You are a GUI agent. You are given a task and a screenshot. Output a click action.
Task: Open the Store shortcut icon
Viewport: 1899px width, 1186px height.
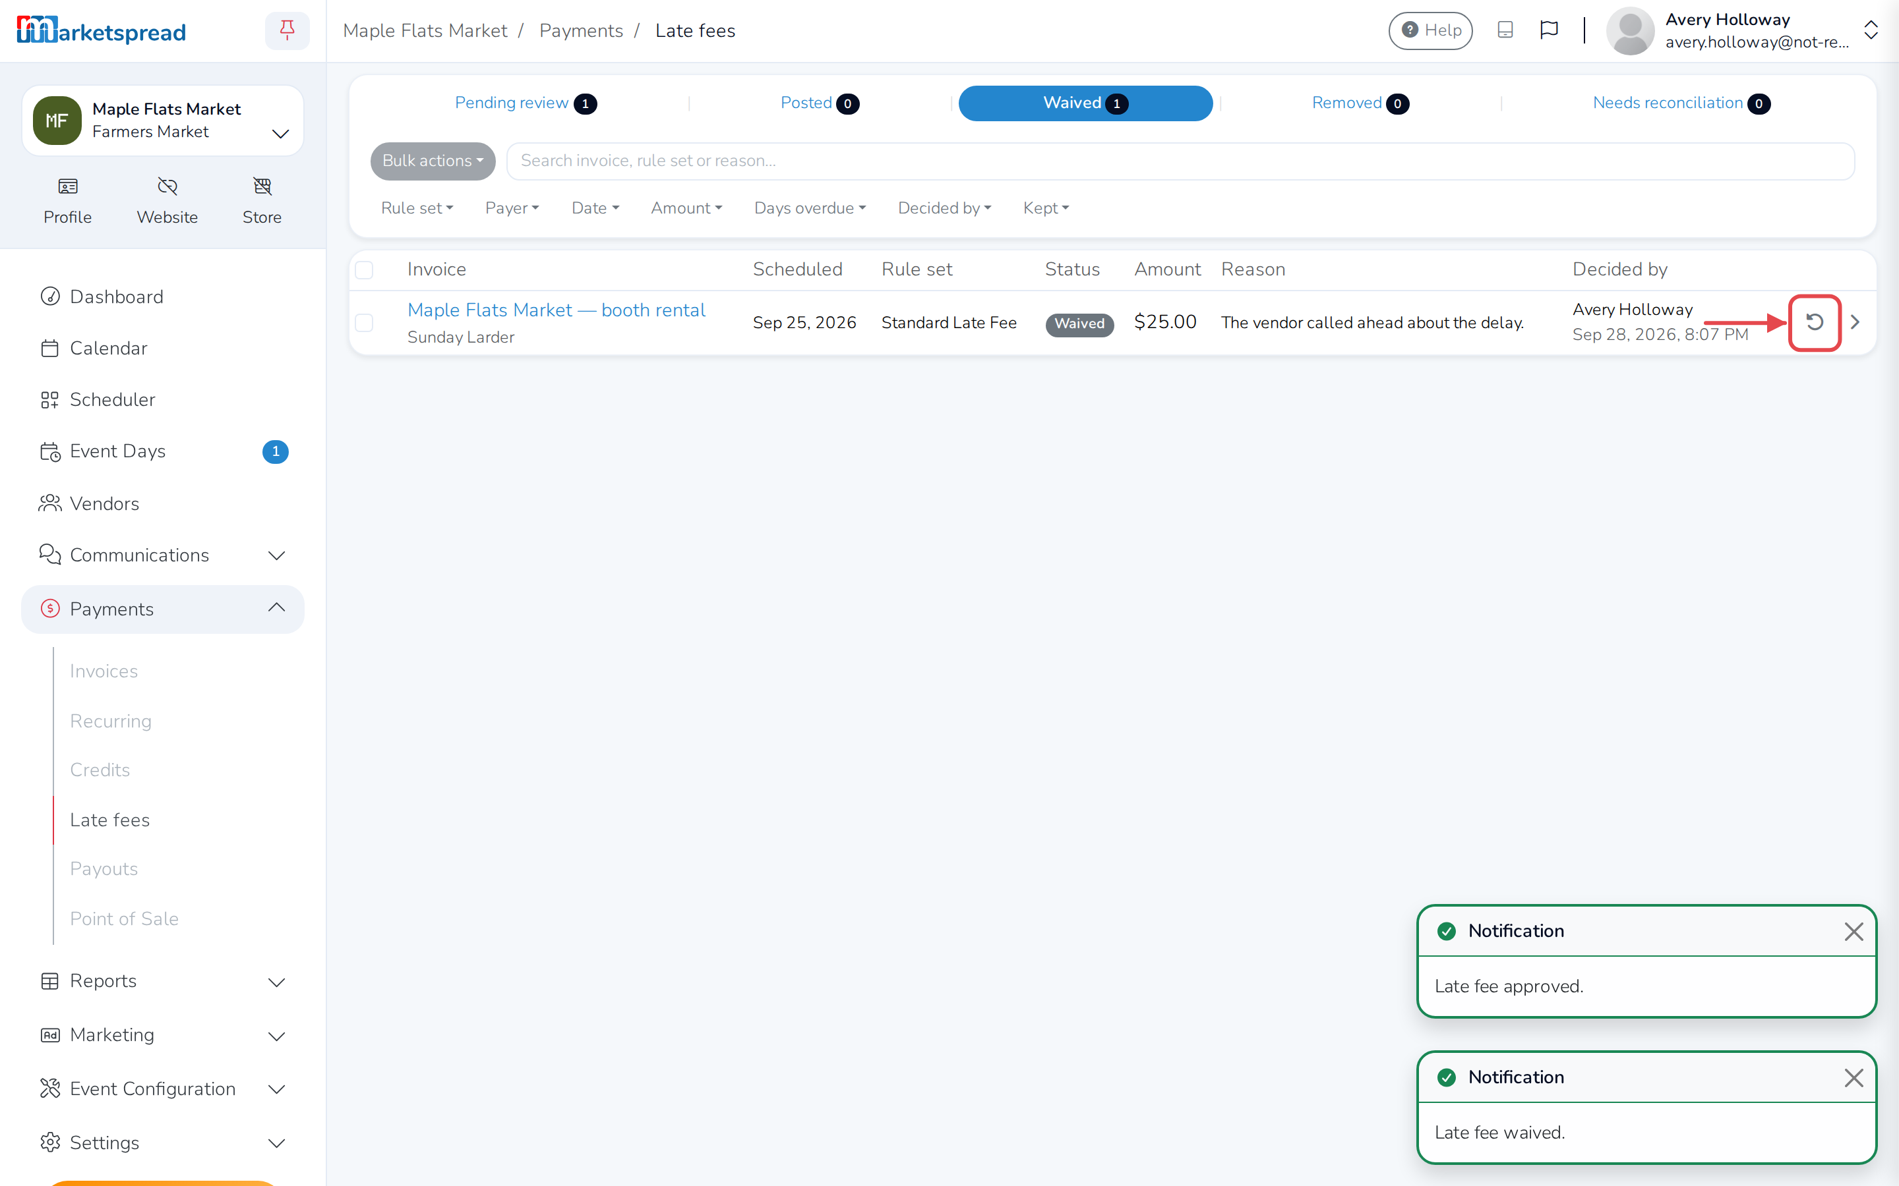click(x=262, y=201)
